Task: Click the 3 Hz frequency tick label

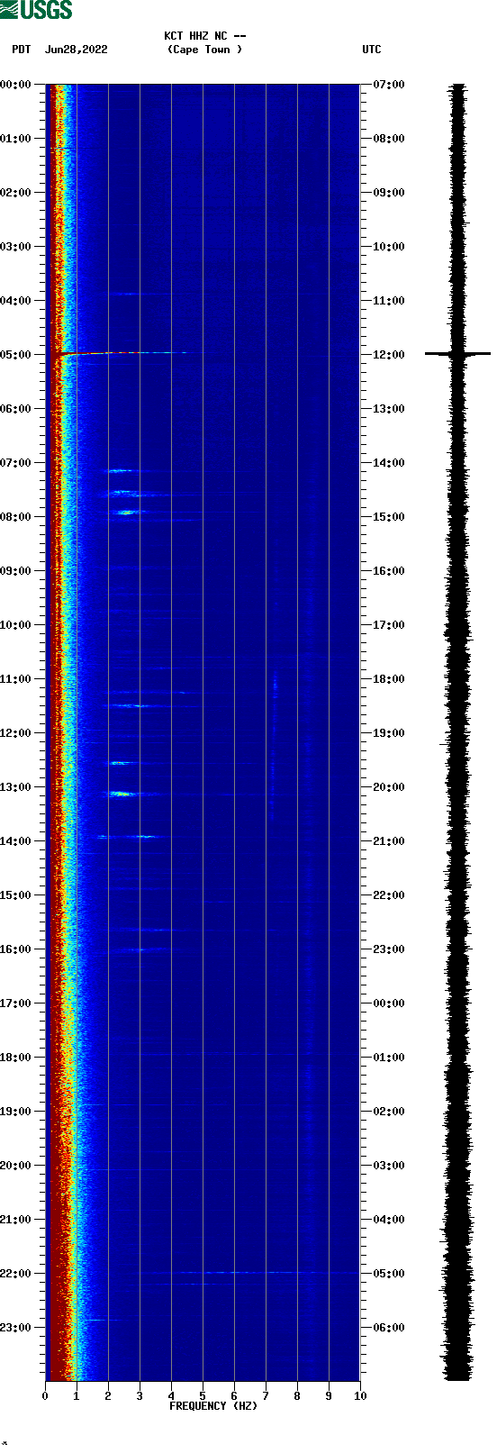Action: click(x=140, y=1396)
